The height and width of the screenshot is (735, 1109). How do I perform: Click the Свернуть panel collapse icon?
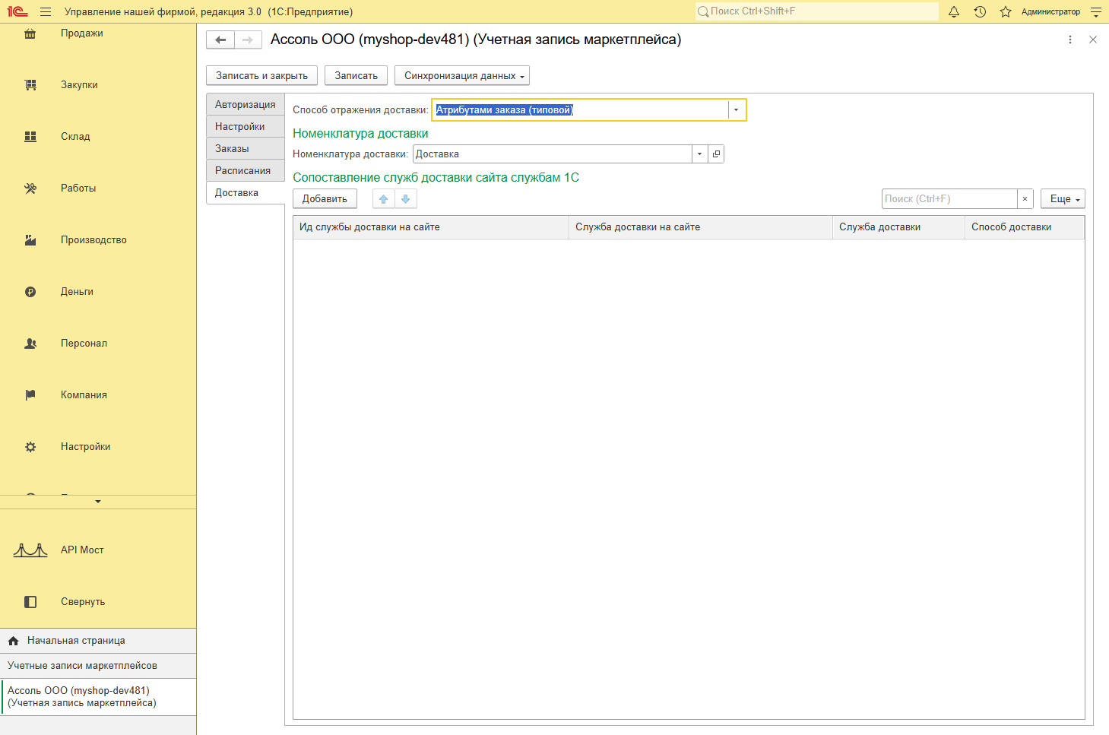[x=30, y=602]
